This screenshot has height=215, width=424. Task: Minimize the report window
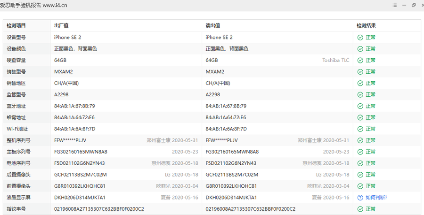(404, 5)
